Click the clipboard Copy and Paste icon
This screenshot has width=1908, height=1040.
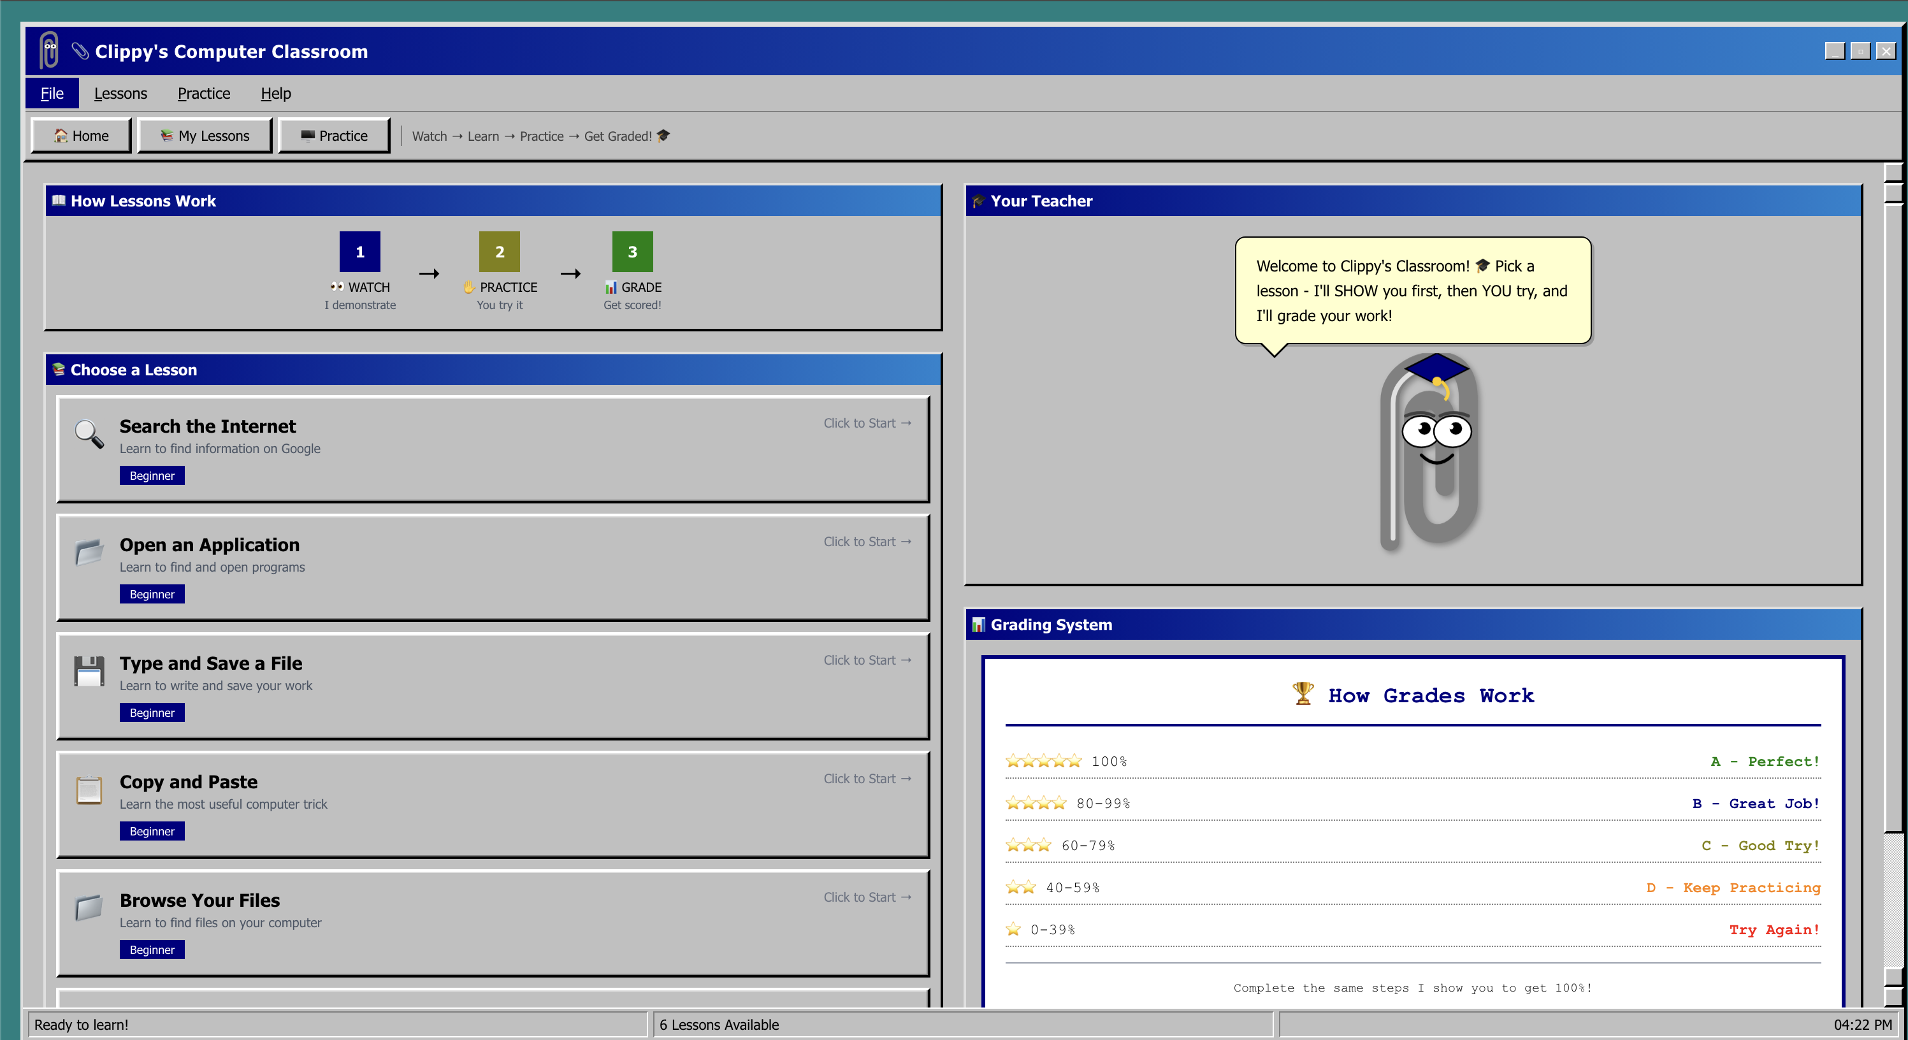point(89,790)
